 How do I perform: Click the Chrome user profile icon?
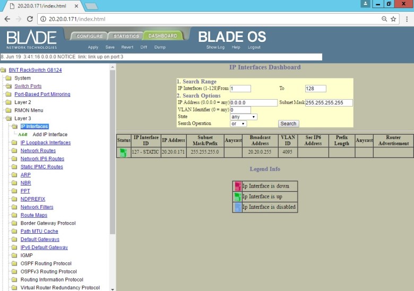click(365, 4)
